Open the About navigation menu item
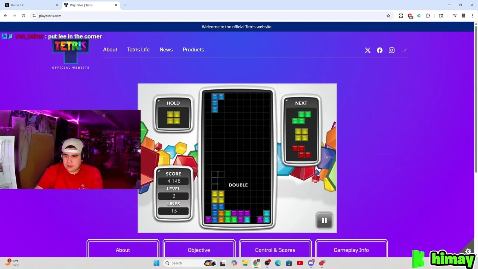This screenshot has width=478, height=269. (110, 49)
